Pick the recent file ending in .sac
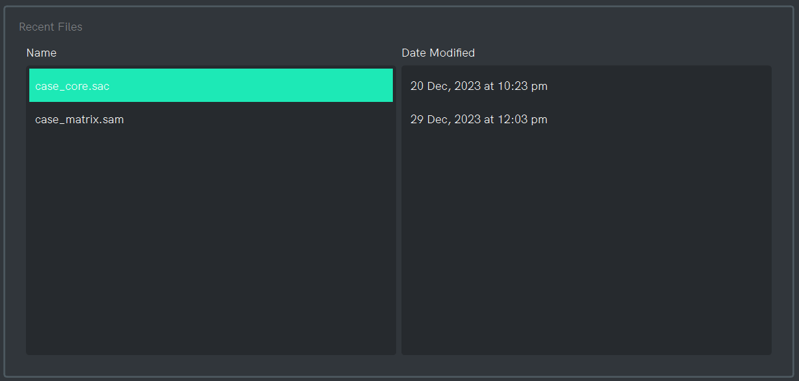This screenshot has height=381, width=799. [x=73, y=86]
